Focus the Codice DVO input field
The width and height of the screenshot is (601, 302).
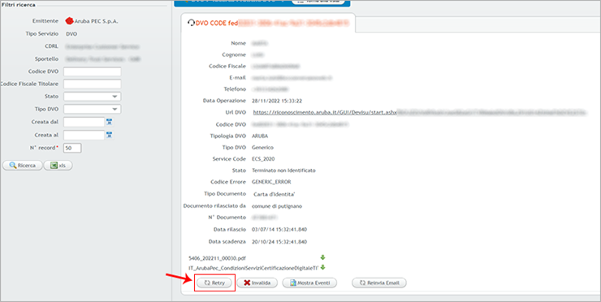pos(93,71)
